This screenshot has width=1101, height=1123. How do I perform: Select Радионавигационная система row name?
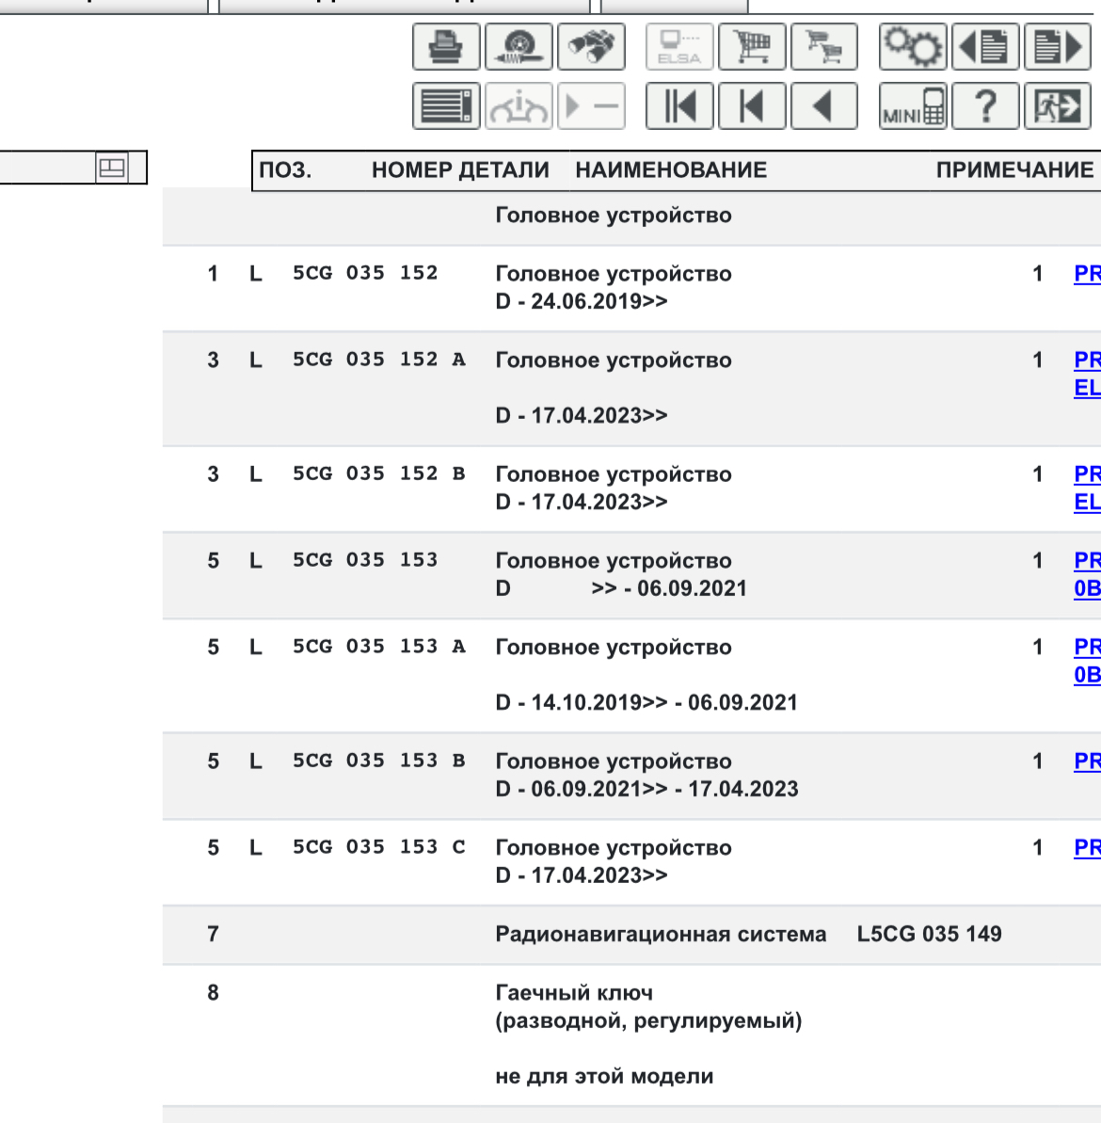pos(661,935)
